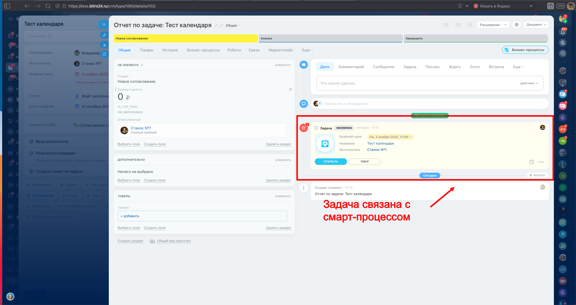Viewport: 576px width, 305px height.
Task: Open the Документ dropdown
Action: pos(536,25)
